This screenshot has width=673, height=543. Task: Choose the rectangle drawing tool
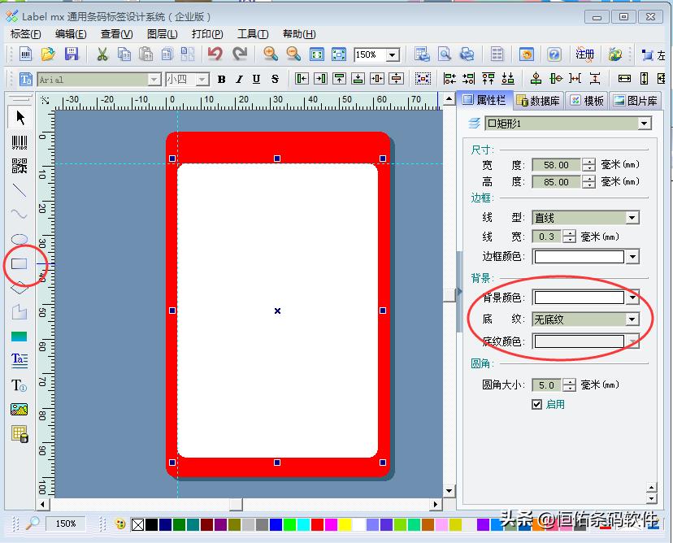pos(20,263)
